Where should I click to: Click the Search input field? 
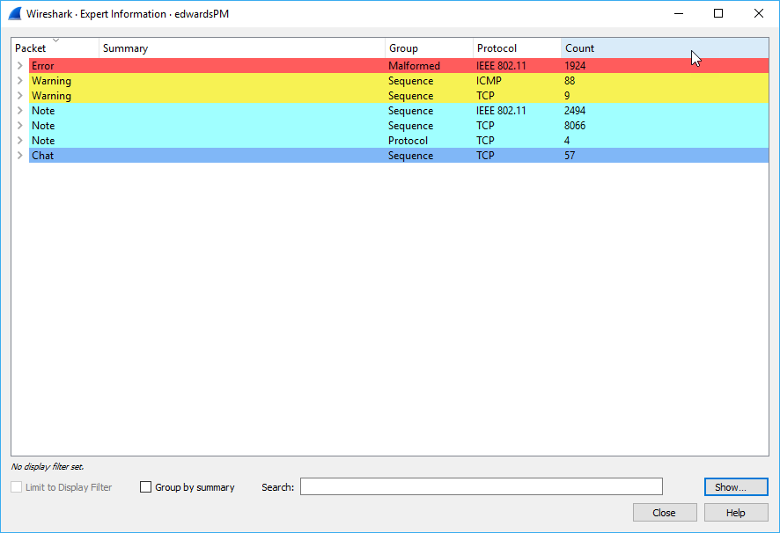point(481,487)
